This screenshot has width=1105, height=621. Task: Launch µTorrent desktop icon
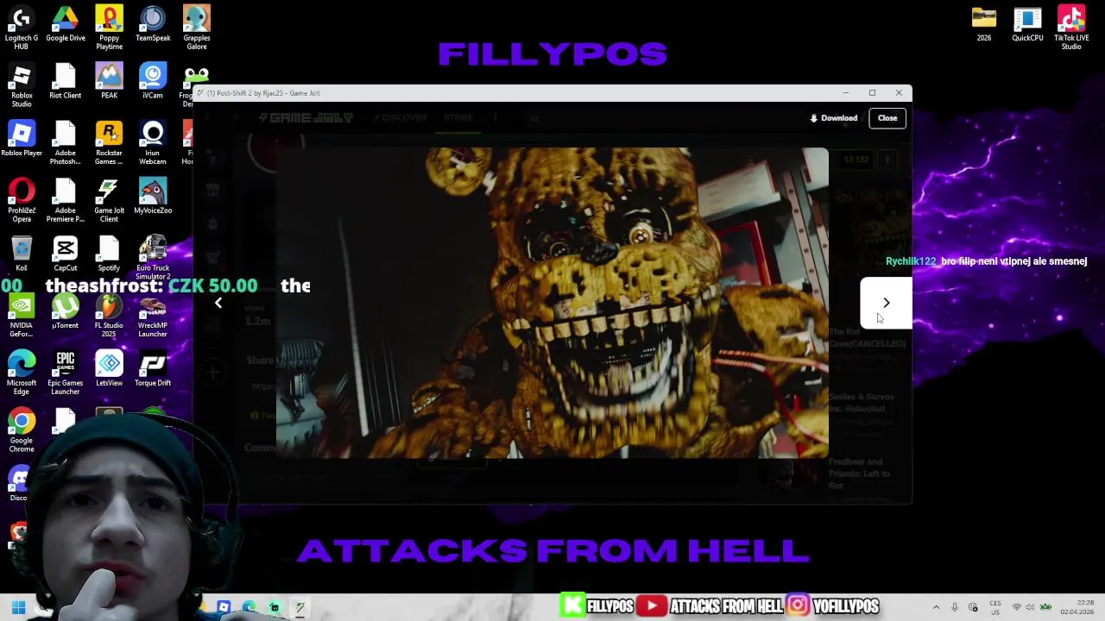66,312
